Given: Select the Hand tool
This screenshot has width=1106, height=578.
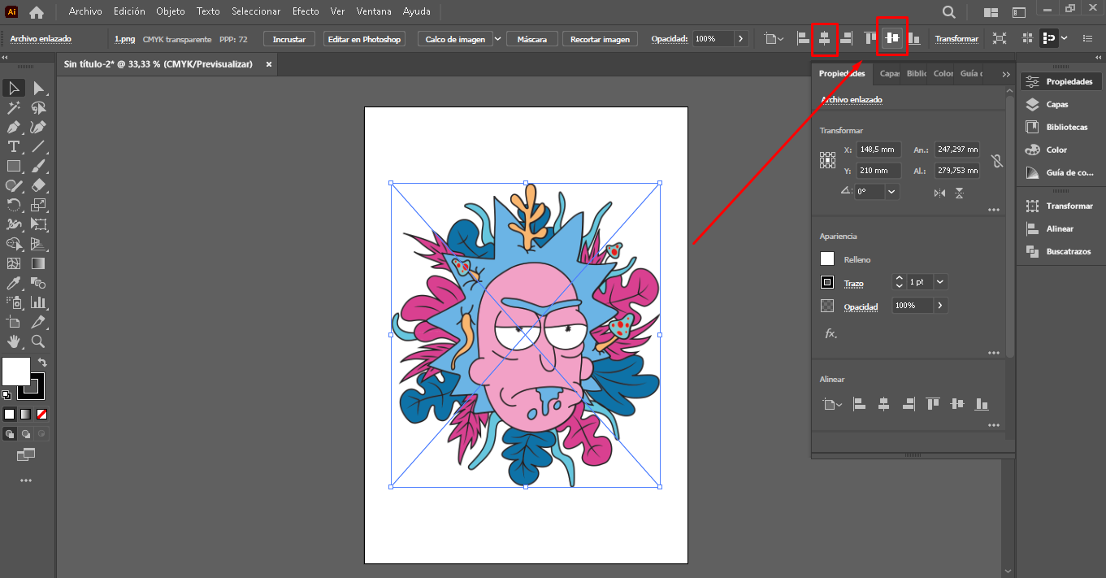Looking at the screenshot, I should coord(14,341).
